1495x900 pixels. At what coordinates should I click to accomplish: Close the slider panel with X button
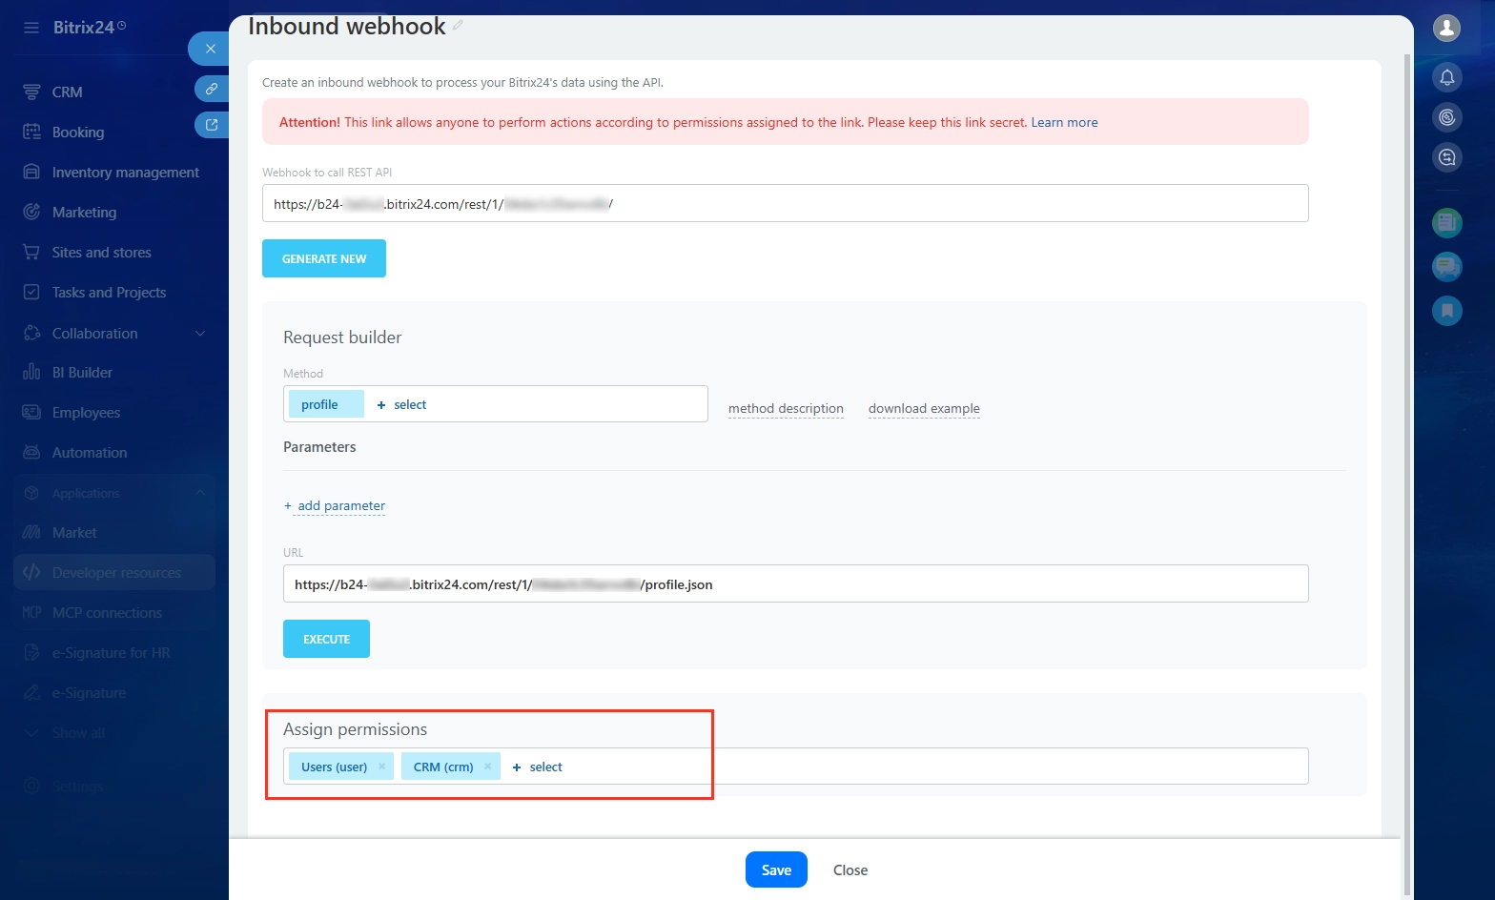tap(211, 49)
